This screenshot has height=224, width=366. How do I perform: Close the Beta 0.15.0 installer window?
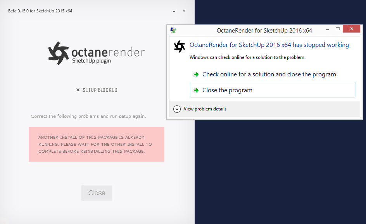click(184, 11)
